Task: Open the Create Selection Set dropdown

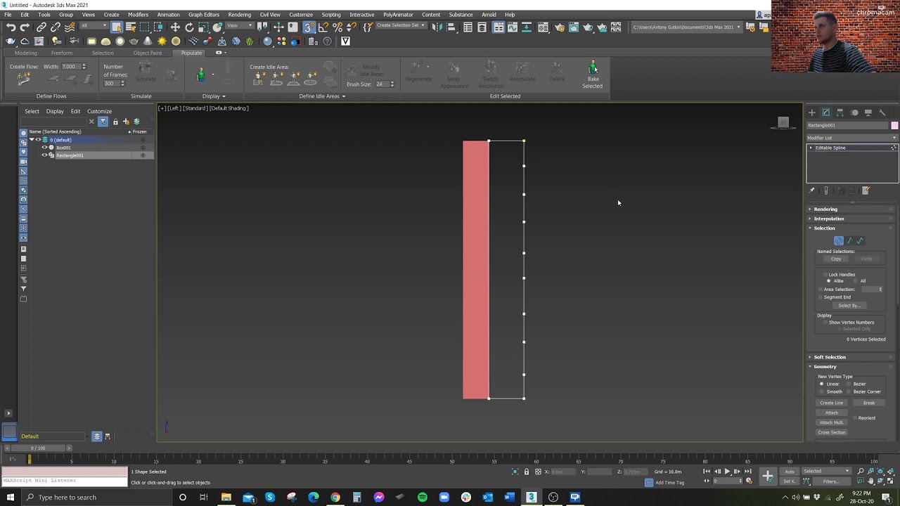Action: click(401, 26)
